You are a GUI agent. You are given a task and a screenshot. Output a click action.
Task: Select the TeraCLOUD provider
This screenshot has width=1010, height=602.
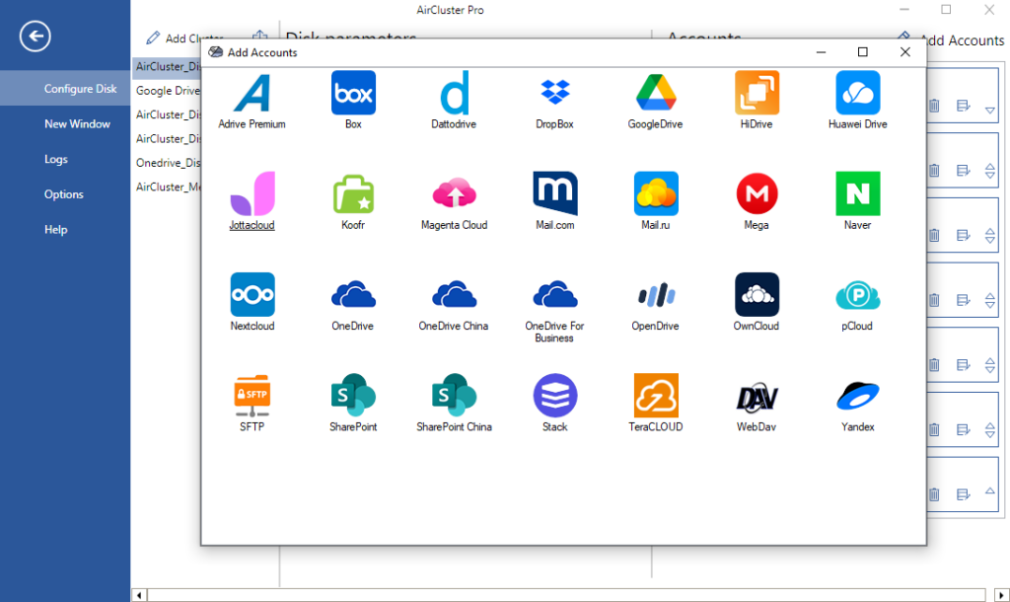(656, 396)
